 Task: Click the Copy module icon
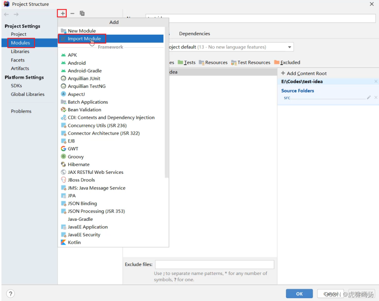coord(82,13)
